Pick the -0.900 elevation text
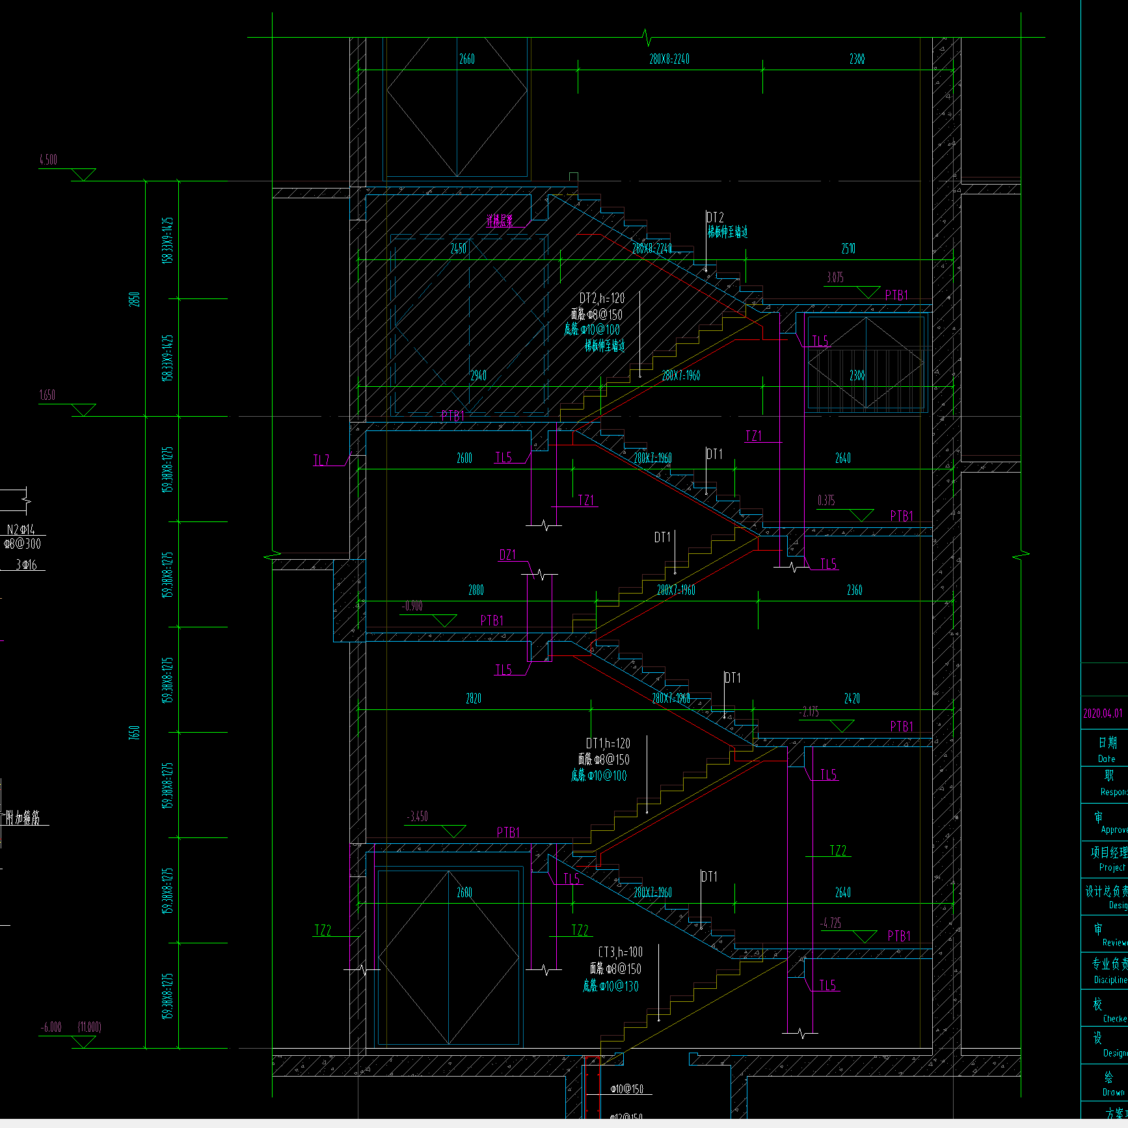1128x1128 pixels. click(x=412, y=606)
